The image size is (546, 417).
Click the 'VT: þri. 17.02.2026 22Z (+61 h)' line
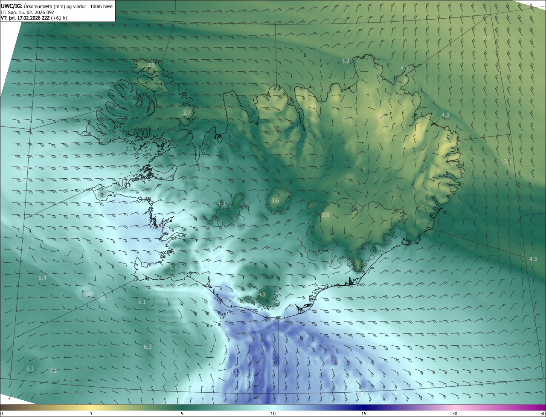(34, 18)
